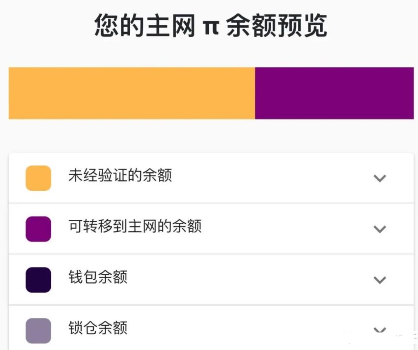Viewport: 418px width, 350px height.
Task: Select the 可转移到主网的余额 label text
Action: [135, 226]
